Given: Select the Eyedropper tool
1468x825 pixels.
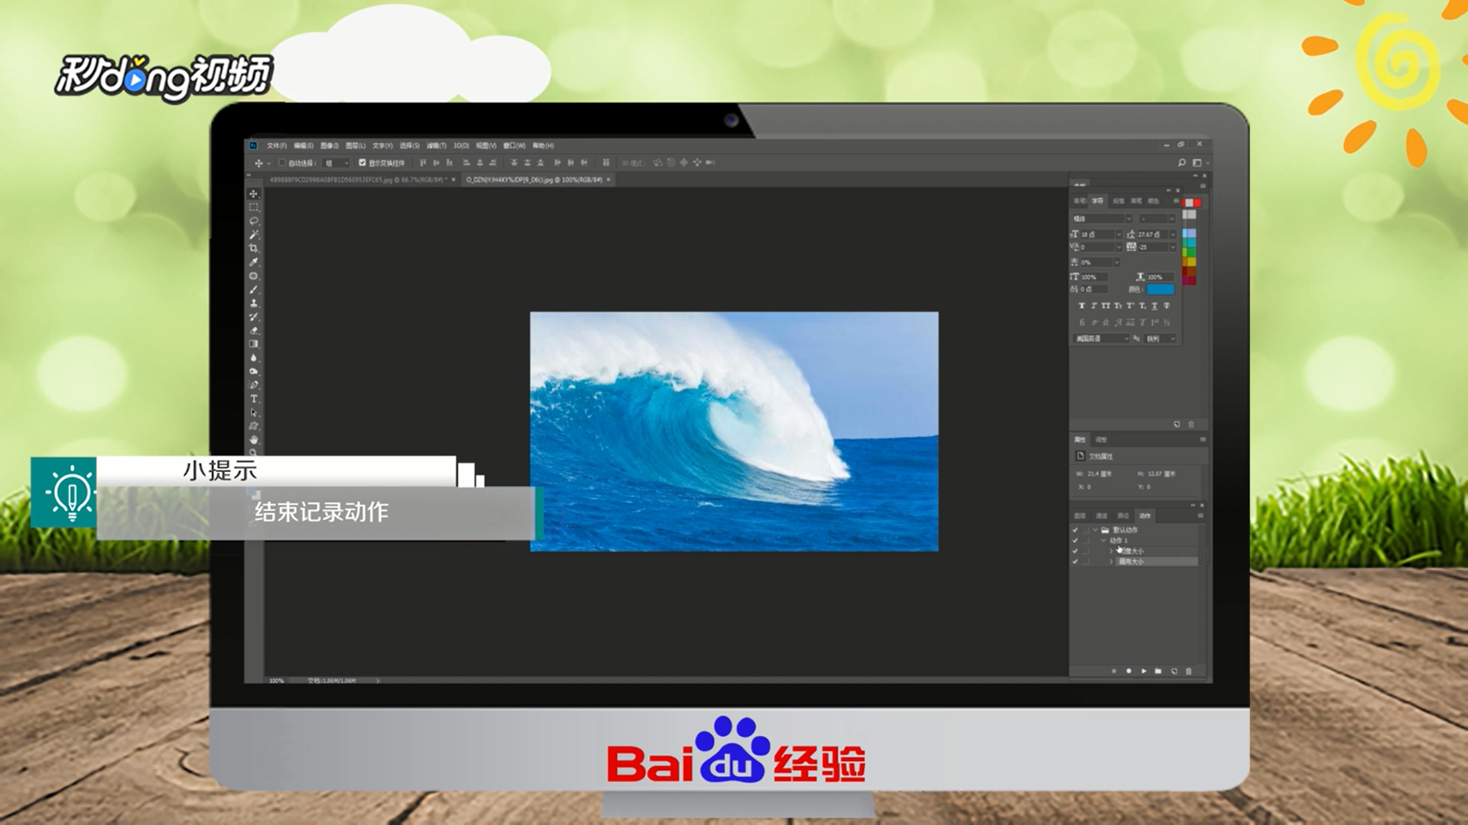Looking at the screenshot, I should 254,262.
